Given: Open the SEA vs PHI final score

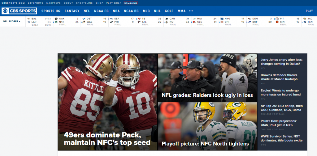Looking at the screenshot, I should tap(122, 22).
